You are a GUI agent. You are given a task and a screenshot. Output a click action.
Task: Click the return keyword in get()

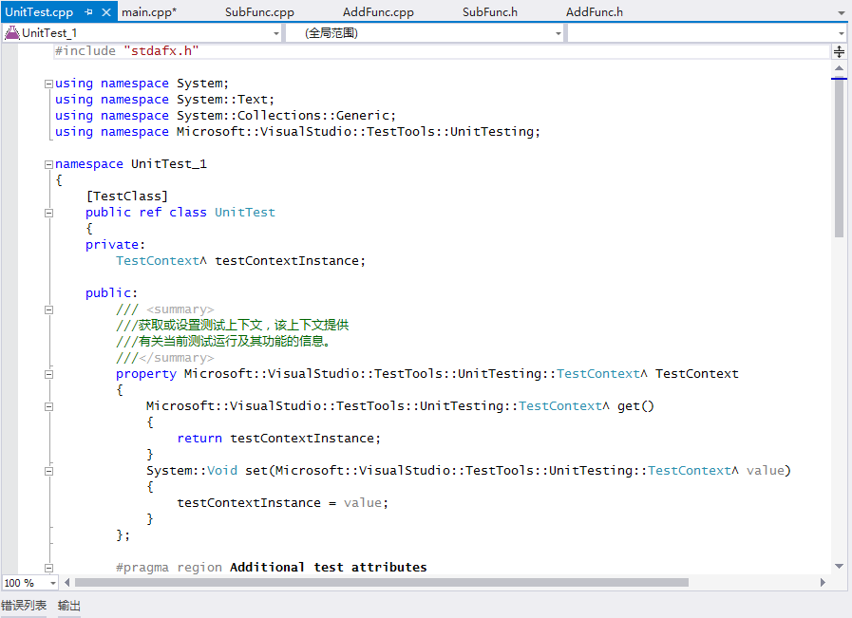click(199, 439)
